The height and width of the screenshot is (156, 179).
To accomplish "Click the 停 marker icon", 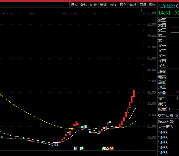I will click(75, 148).
